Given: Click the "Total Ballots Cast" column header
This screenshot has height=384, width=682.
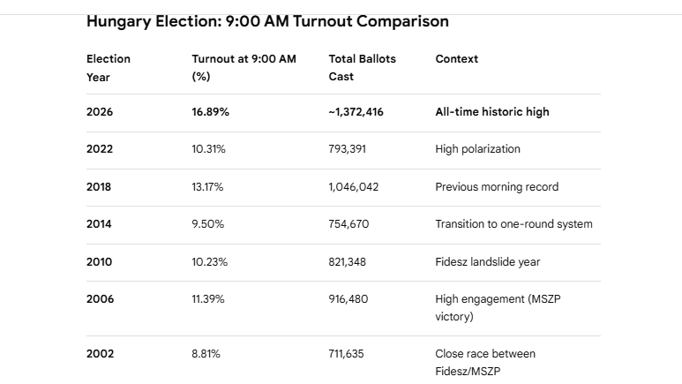Looking at the screenshot, I should [x=363, y=67].
